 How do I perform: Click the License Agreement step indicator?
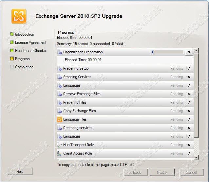[x=12, y=42]
